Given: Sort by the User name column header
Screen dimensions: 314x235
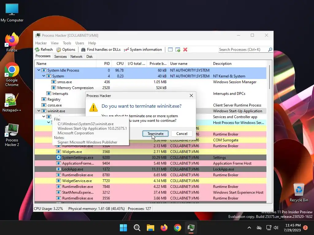Looking at the screenshot, I should coord(190,64).
